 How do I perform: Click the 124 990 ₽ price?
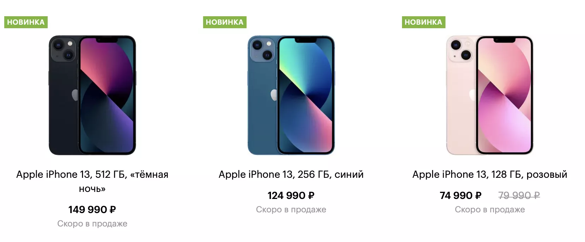coord(291,195)
